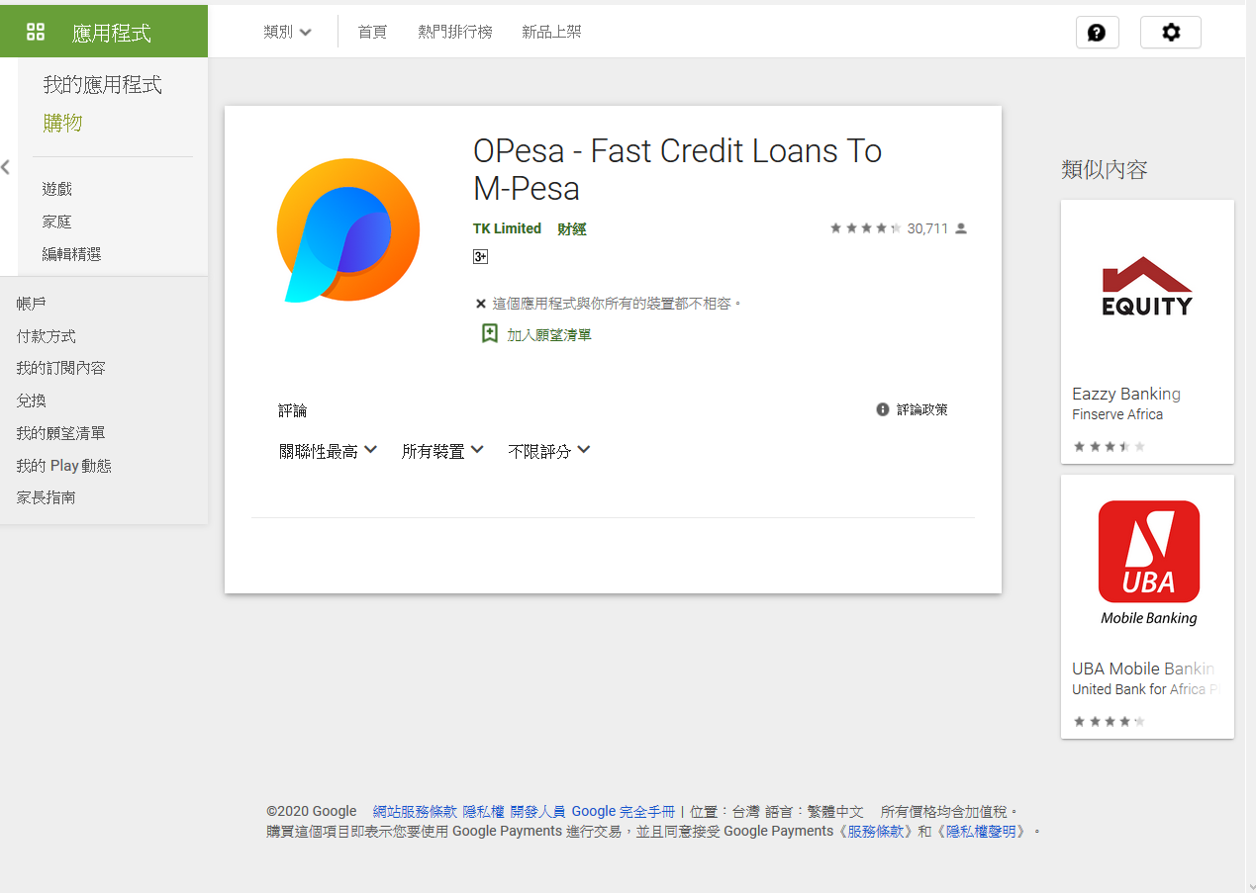Click the Eazzy Banking star rating
The image size is (1256, 893).
coord(1110,447)
